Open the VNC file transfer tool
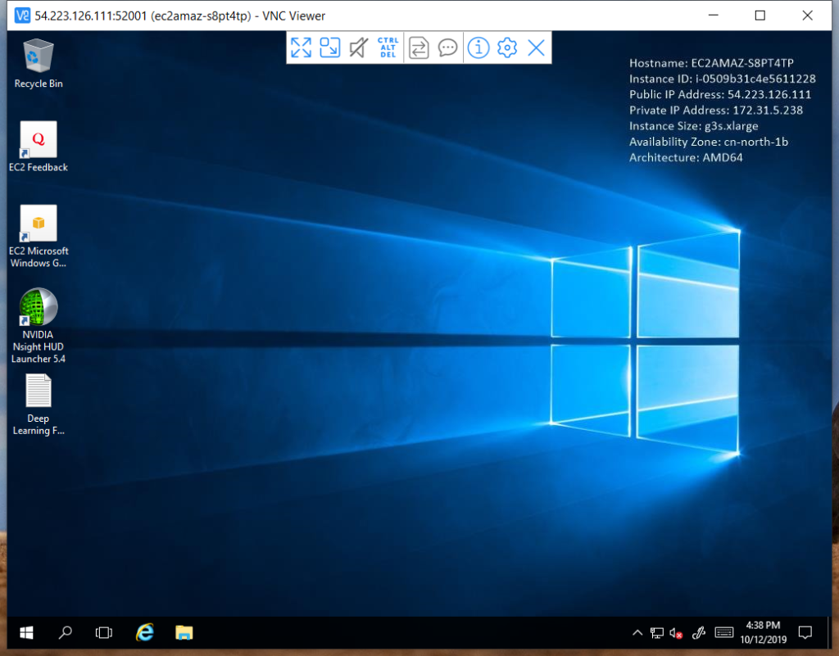This screenshot has width=839, height=656. pos(419,48)
